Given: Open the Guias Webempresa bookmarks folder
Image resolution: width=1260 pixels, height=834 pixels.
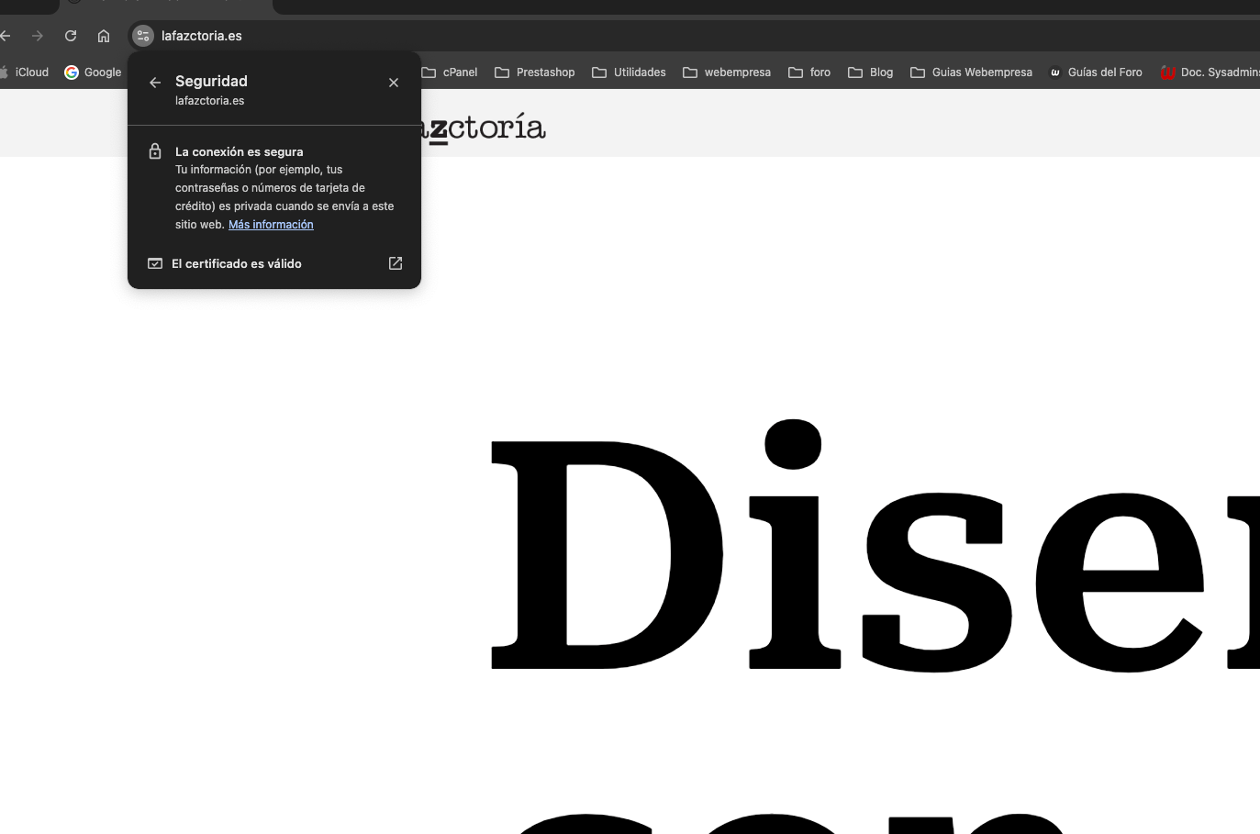Looking at the screenshot, I should (x=972, y=72).
